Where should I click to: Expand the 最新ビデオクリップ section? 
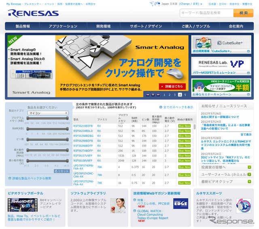[x=226, y=182]
